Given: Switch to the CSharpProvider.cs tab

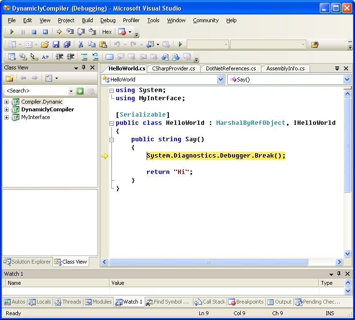Looking at the screenshot, I should pos(173,68).
